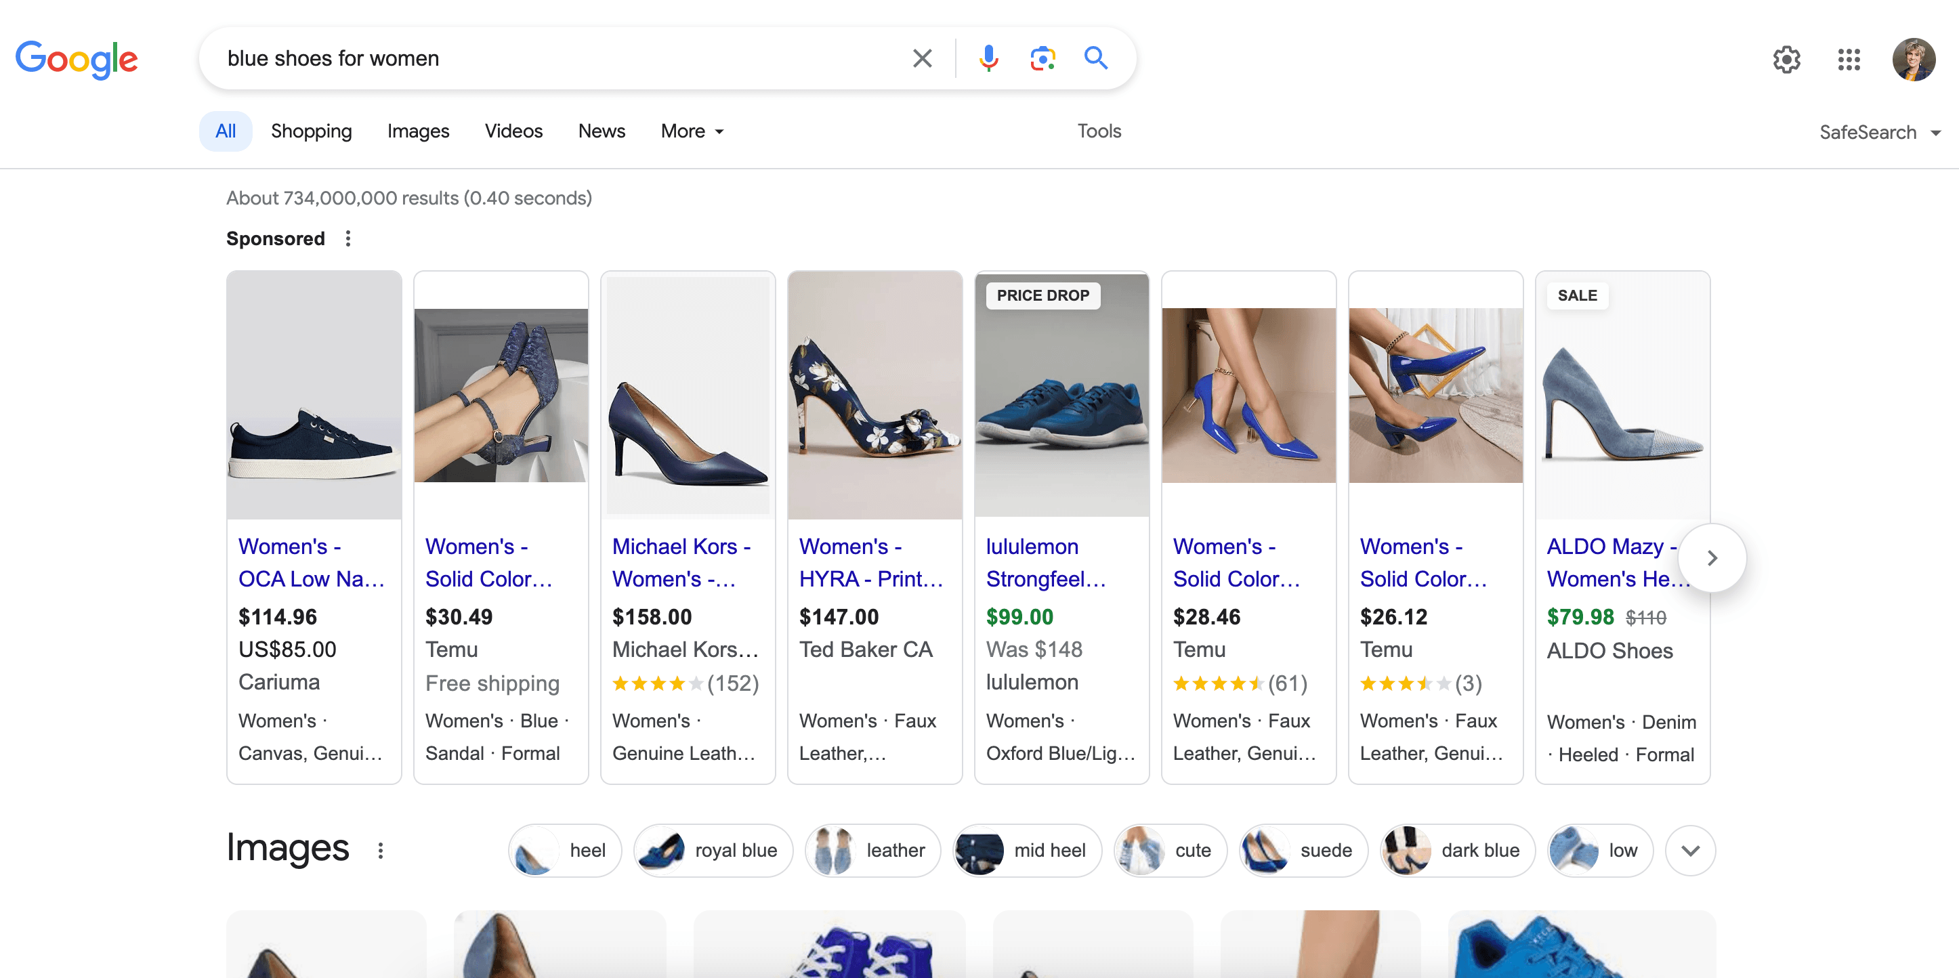Switch to the News tab

click(601, 131)
